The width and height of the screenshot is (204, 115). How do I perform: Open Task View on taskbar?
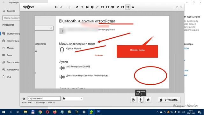[18, 112]
